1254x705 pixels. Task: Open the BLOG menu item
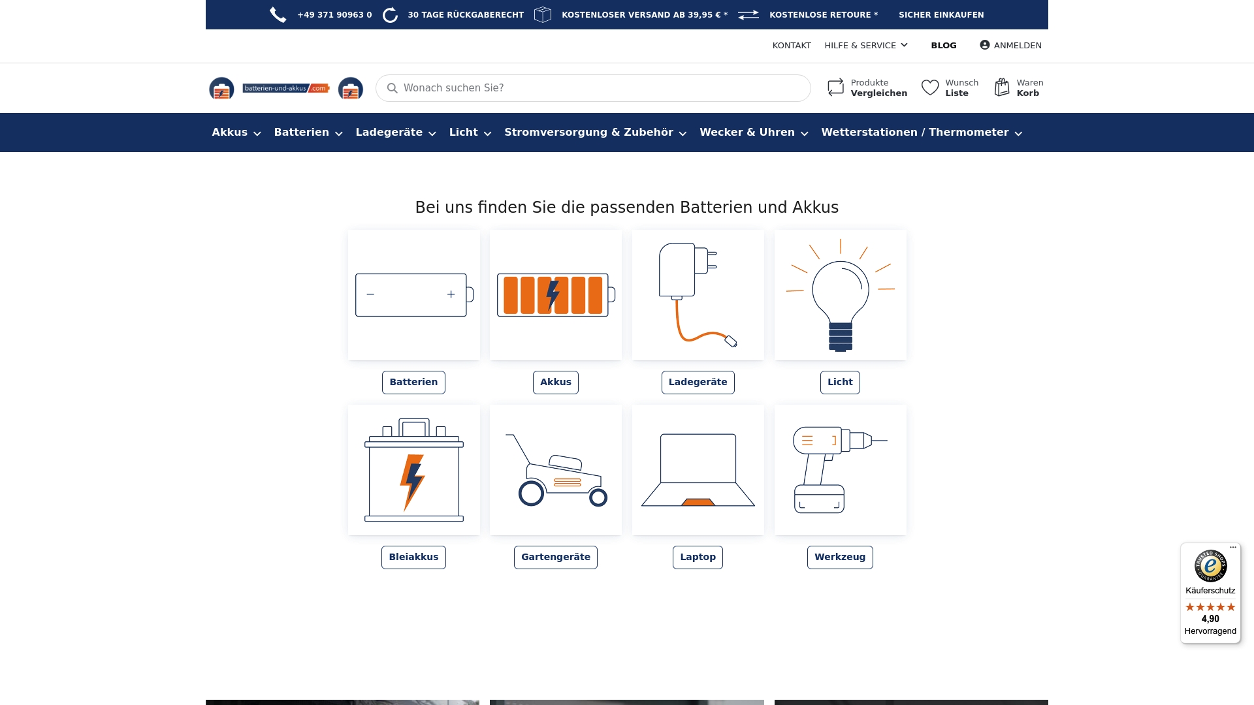(x=944, y=45)
